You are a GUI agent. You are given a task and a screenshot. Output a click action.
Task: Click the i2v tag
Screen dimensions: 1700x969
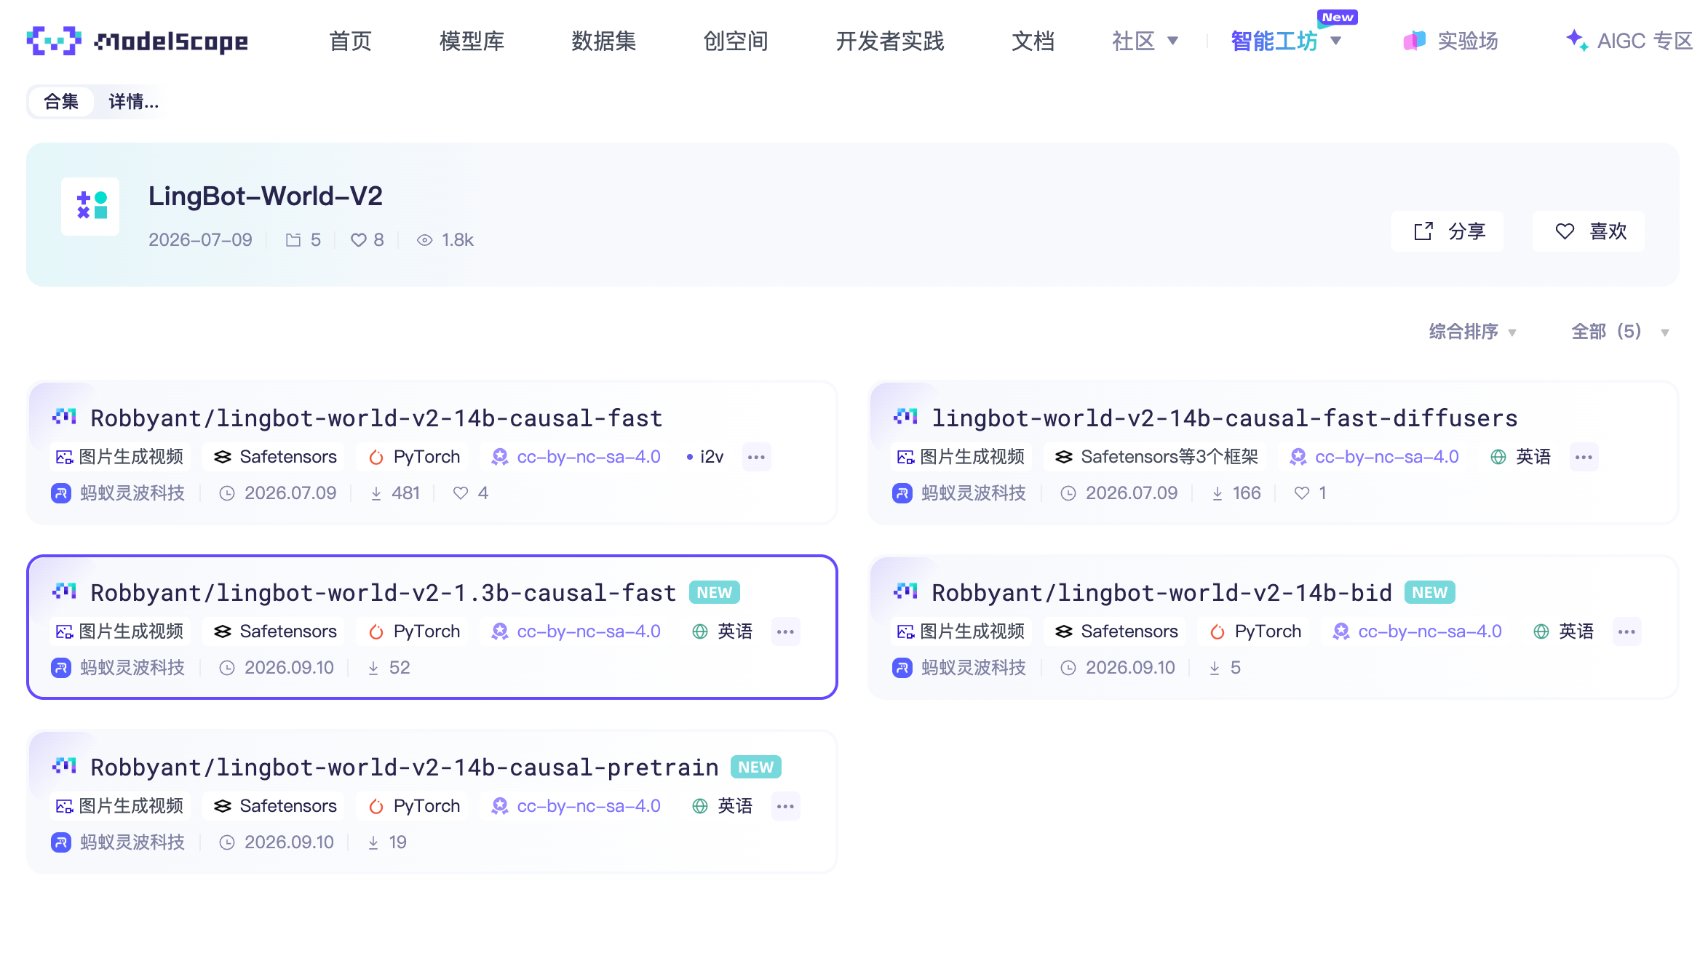pyautogui.click(x=704, y=457)
